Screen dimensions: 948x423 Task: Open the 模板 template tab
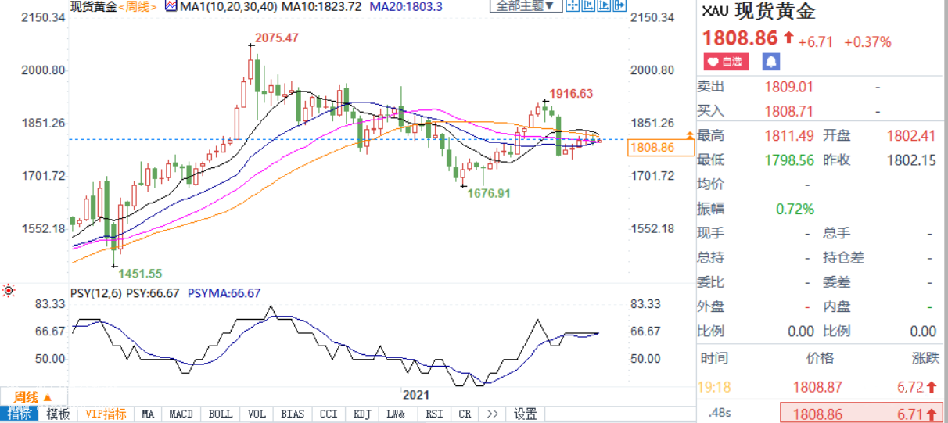pyautogui.click(x=58, y=414)
